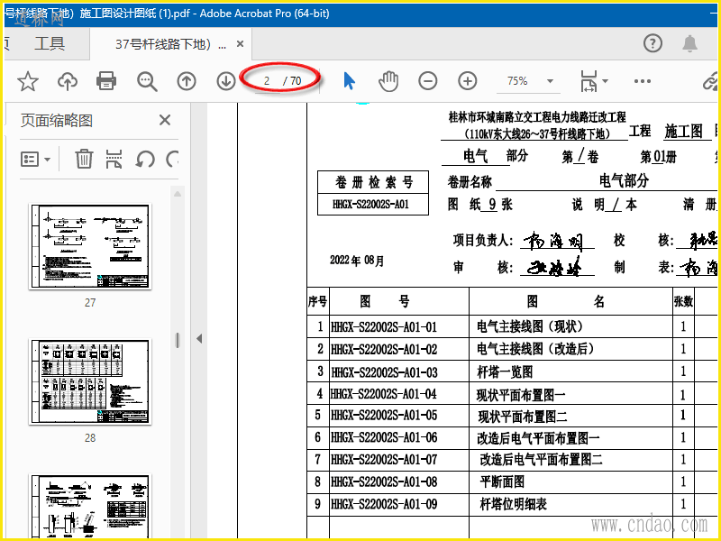Click the share link icon

pyautogui.click(x=711, y=81)
